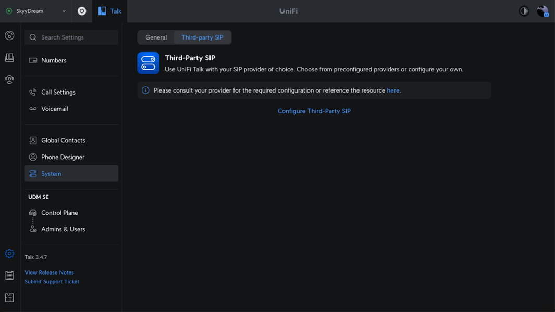Click the phone devices icon in sidebar
This screenshot has height=312, width=555.
coord(9,58)
